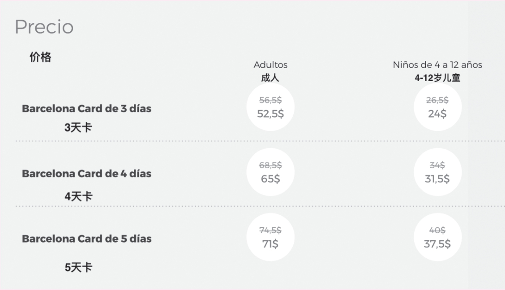Click the Niños de 4 a 12 años header

point(437,65)
